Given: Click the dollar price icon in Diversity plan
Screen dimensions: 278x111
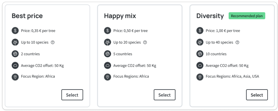Looking at the screenshot, I should pos(200,31).
